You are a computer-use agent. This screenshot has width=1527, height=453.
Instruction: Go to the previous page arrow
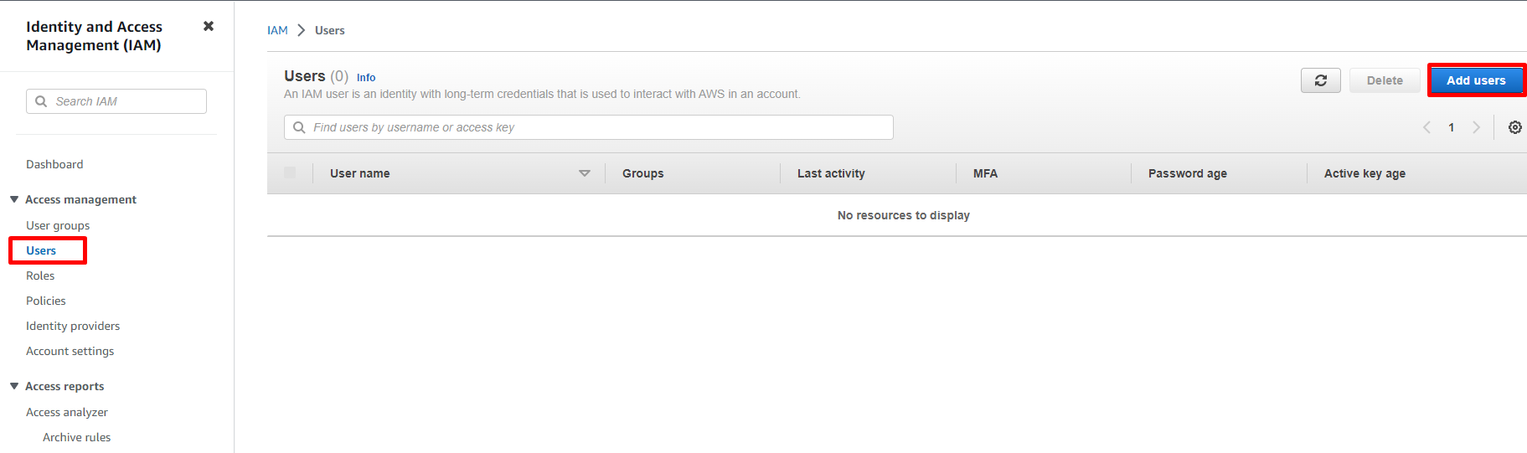point(1426,127)
